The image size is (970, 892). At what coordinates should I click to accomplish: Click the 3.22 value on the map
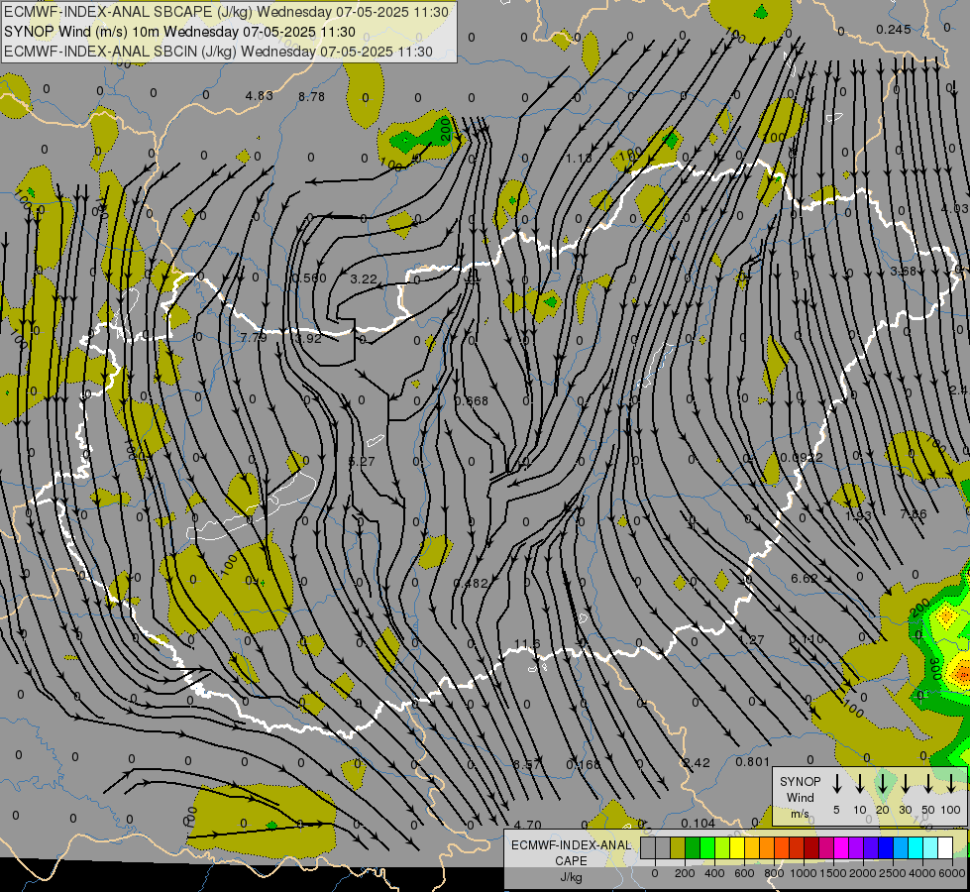[364, 279]
